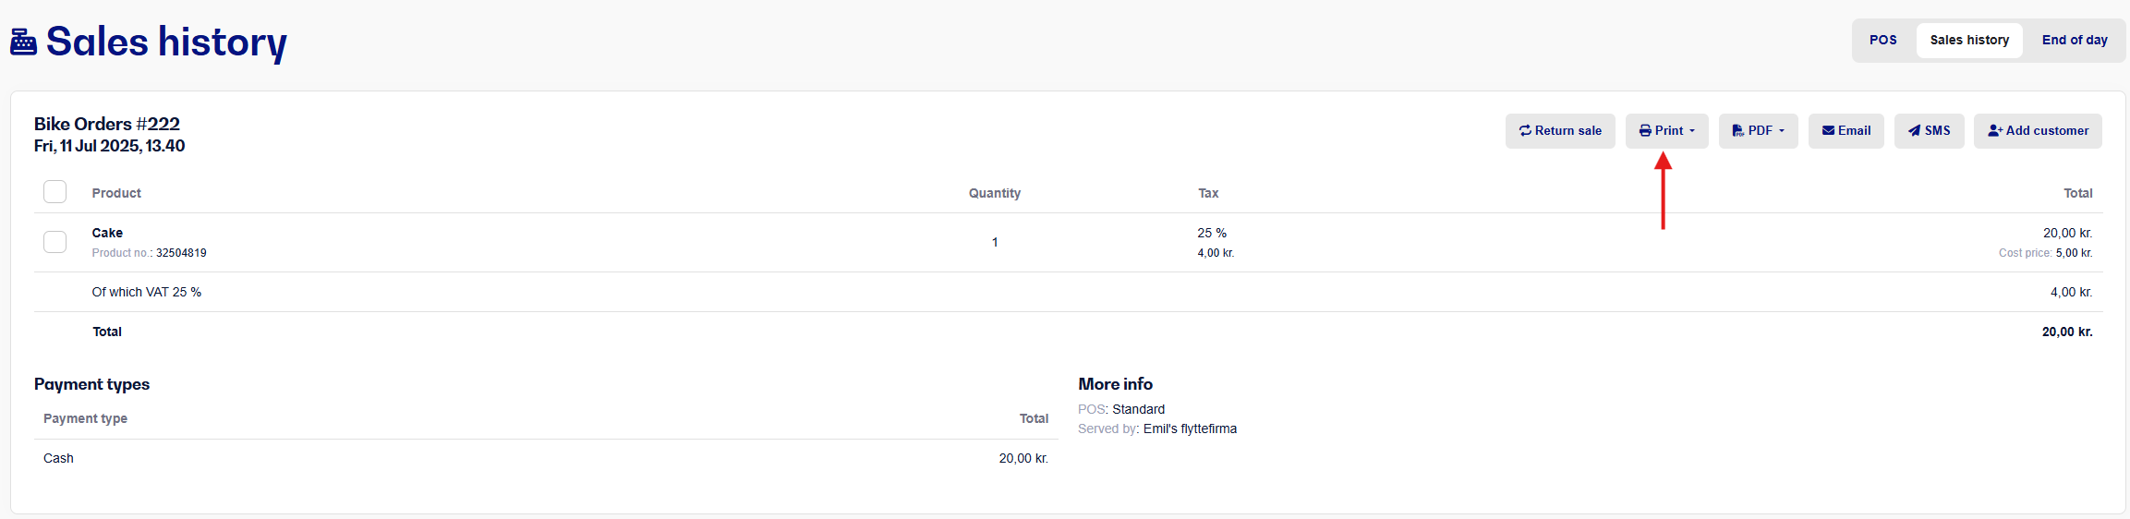
Task: Click the paper plane SMS icon
Action: point(1914,131)
